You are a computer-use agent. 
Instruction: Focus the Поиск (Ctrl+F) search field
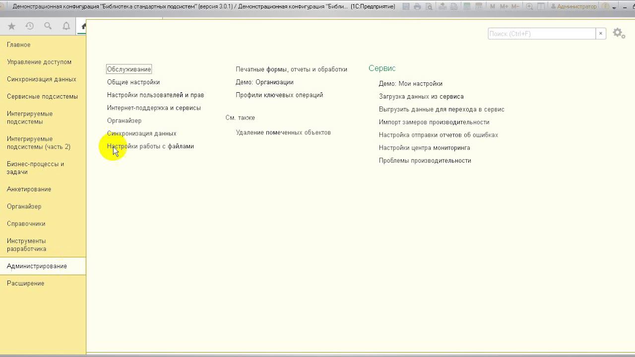(542, 34)
